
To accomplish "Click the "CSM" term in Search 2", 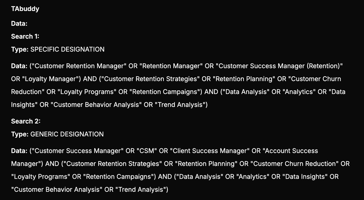I will [146, 151].
